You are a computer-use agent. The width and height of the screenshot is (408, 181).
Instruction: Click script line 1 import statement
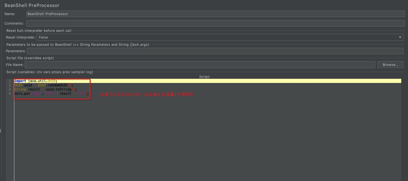(x=36, y=81)
